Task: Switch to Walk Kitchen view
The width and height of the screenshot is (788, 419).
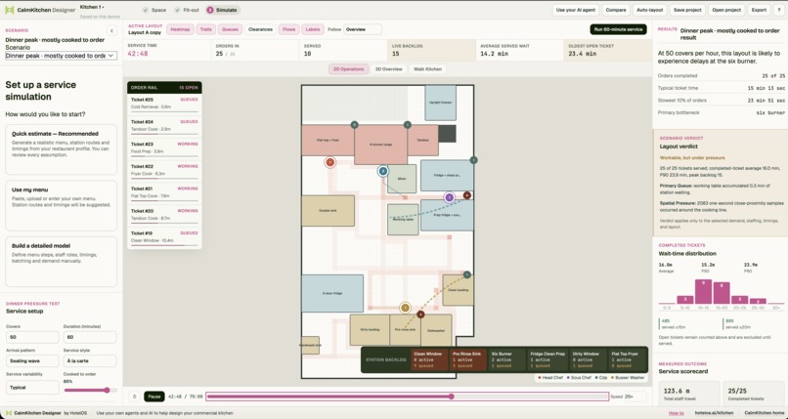Action: click(x=427, y=69)
